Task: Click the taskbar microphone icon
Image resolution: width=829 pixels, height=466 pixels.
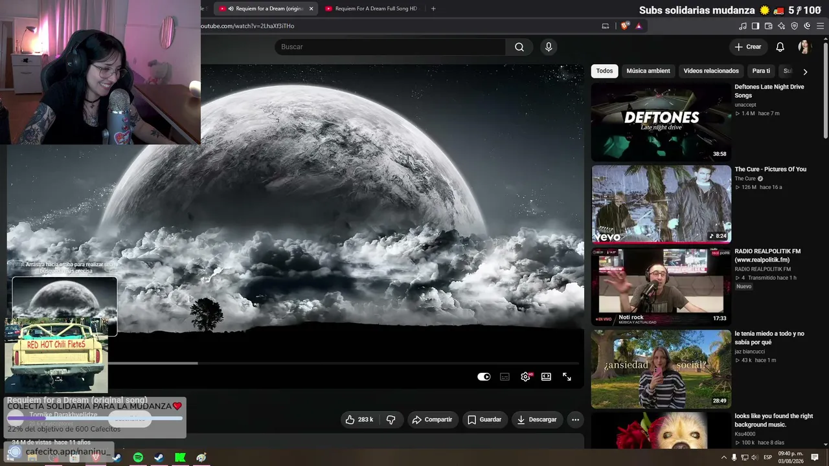Action: click(x=734, y=458)
